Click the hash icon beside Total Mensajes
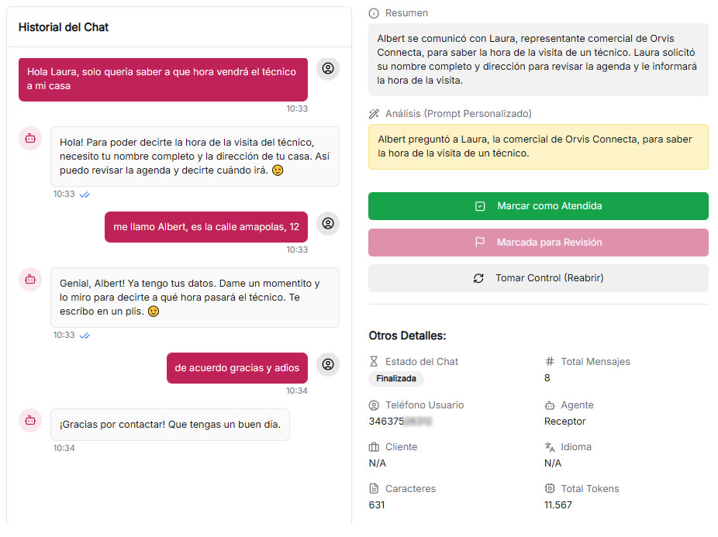 [550, 362]
